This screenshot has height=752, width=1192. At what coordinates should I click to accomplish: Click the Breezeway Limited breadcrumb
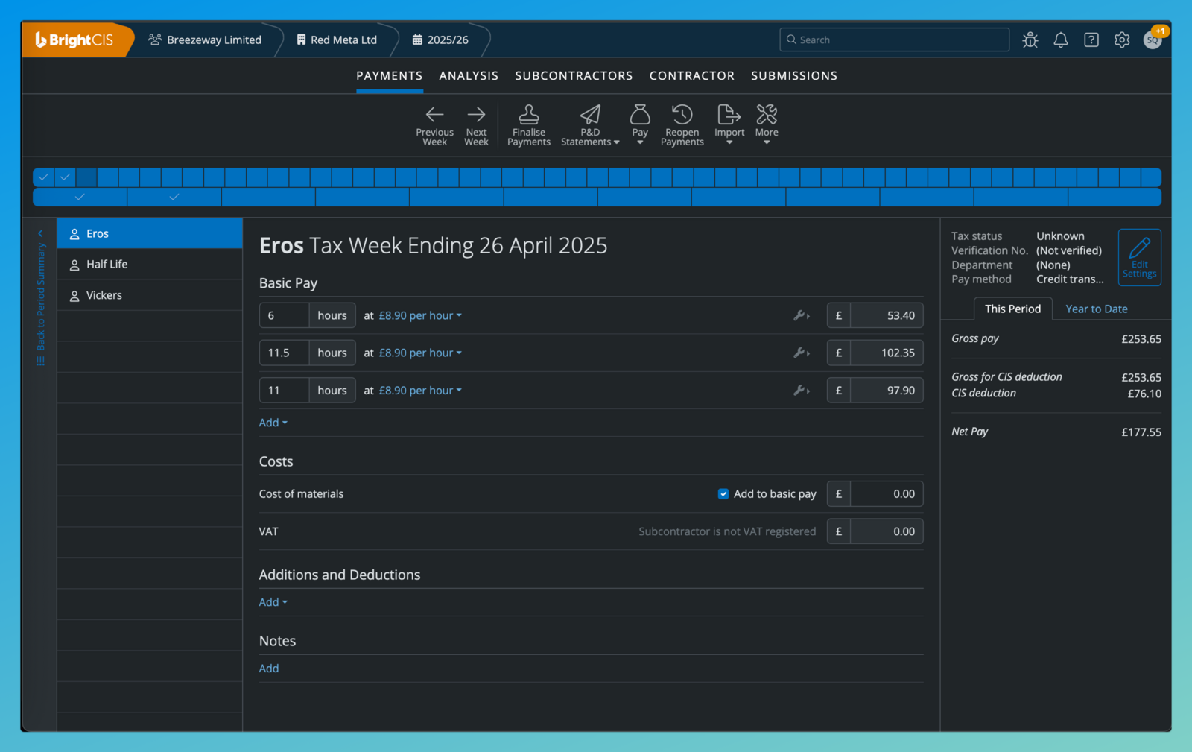205,40
